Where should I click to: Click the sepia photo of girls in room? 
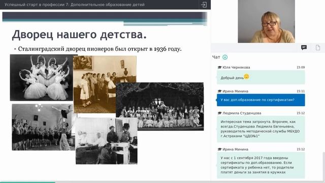tap(95, 83)
